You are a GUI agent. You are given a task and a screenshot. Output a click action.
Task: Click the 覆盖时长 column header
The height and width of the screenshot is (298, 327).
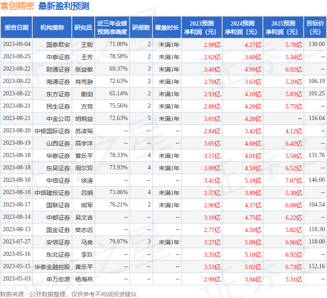167,27
